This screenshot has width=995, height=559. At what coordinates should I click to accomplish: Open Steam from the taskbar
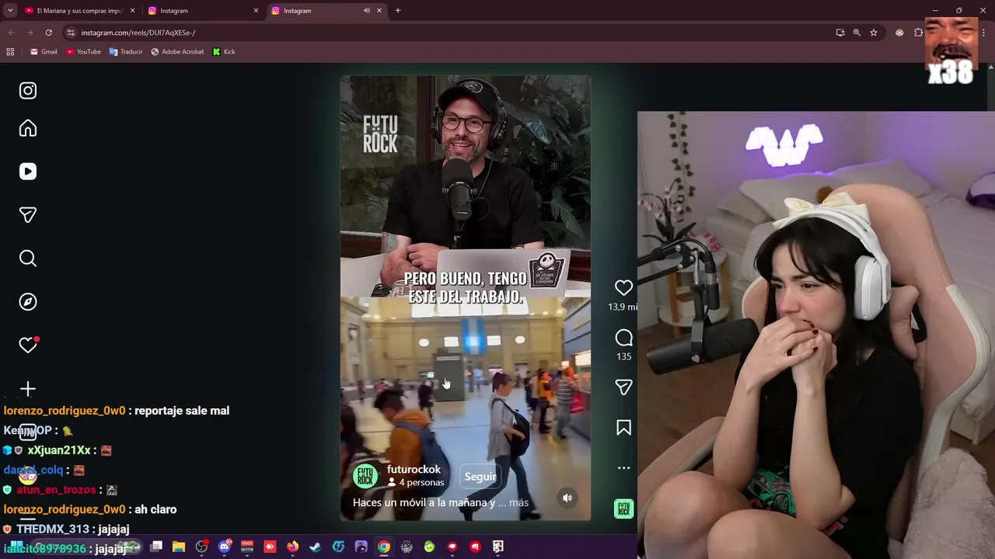click(x=315, y=547)
